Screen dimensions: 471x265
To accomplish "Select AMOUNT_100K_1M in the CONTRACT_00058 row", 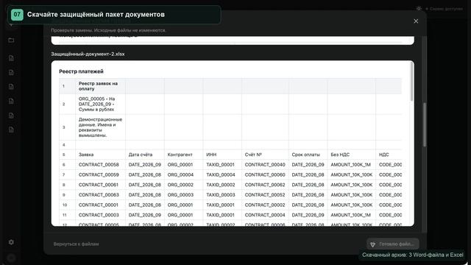I will click(352, 165).
